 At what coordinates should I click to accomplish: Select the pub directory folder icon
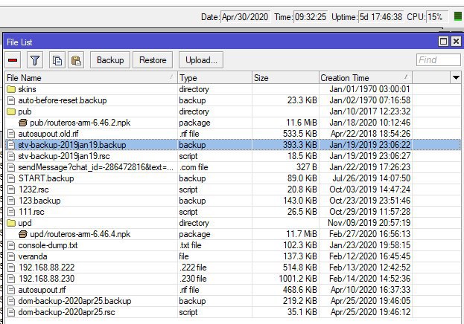(11, 111)
